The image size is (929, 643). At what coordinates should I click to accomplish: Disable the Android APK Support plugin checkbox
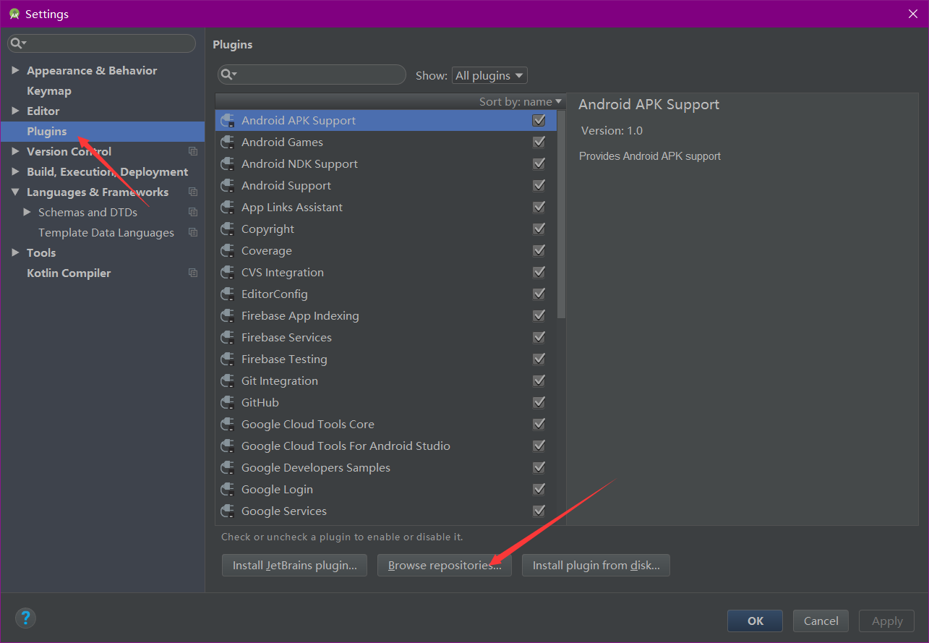coord(539,121)
